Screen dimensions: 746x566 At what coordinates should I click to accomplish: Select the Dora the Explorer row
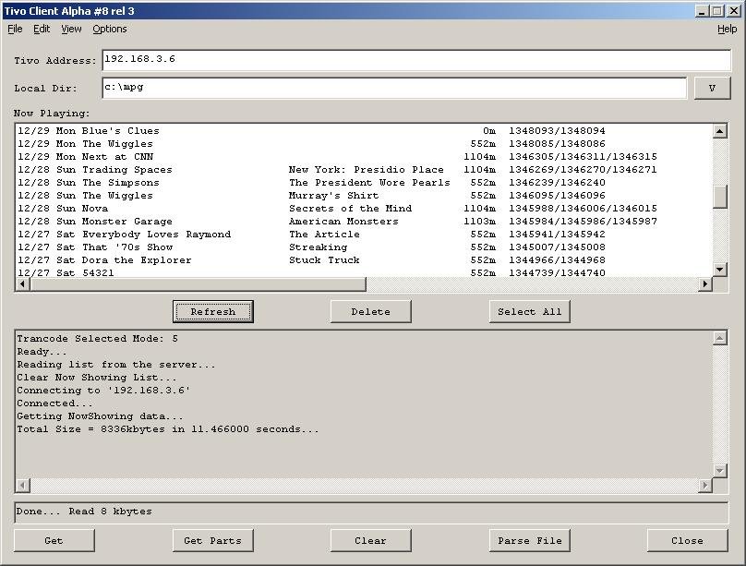tap(364, 260)
